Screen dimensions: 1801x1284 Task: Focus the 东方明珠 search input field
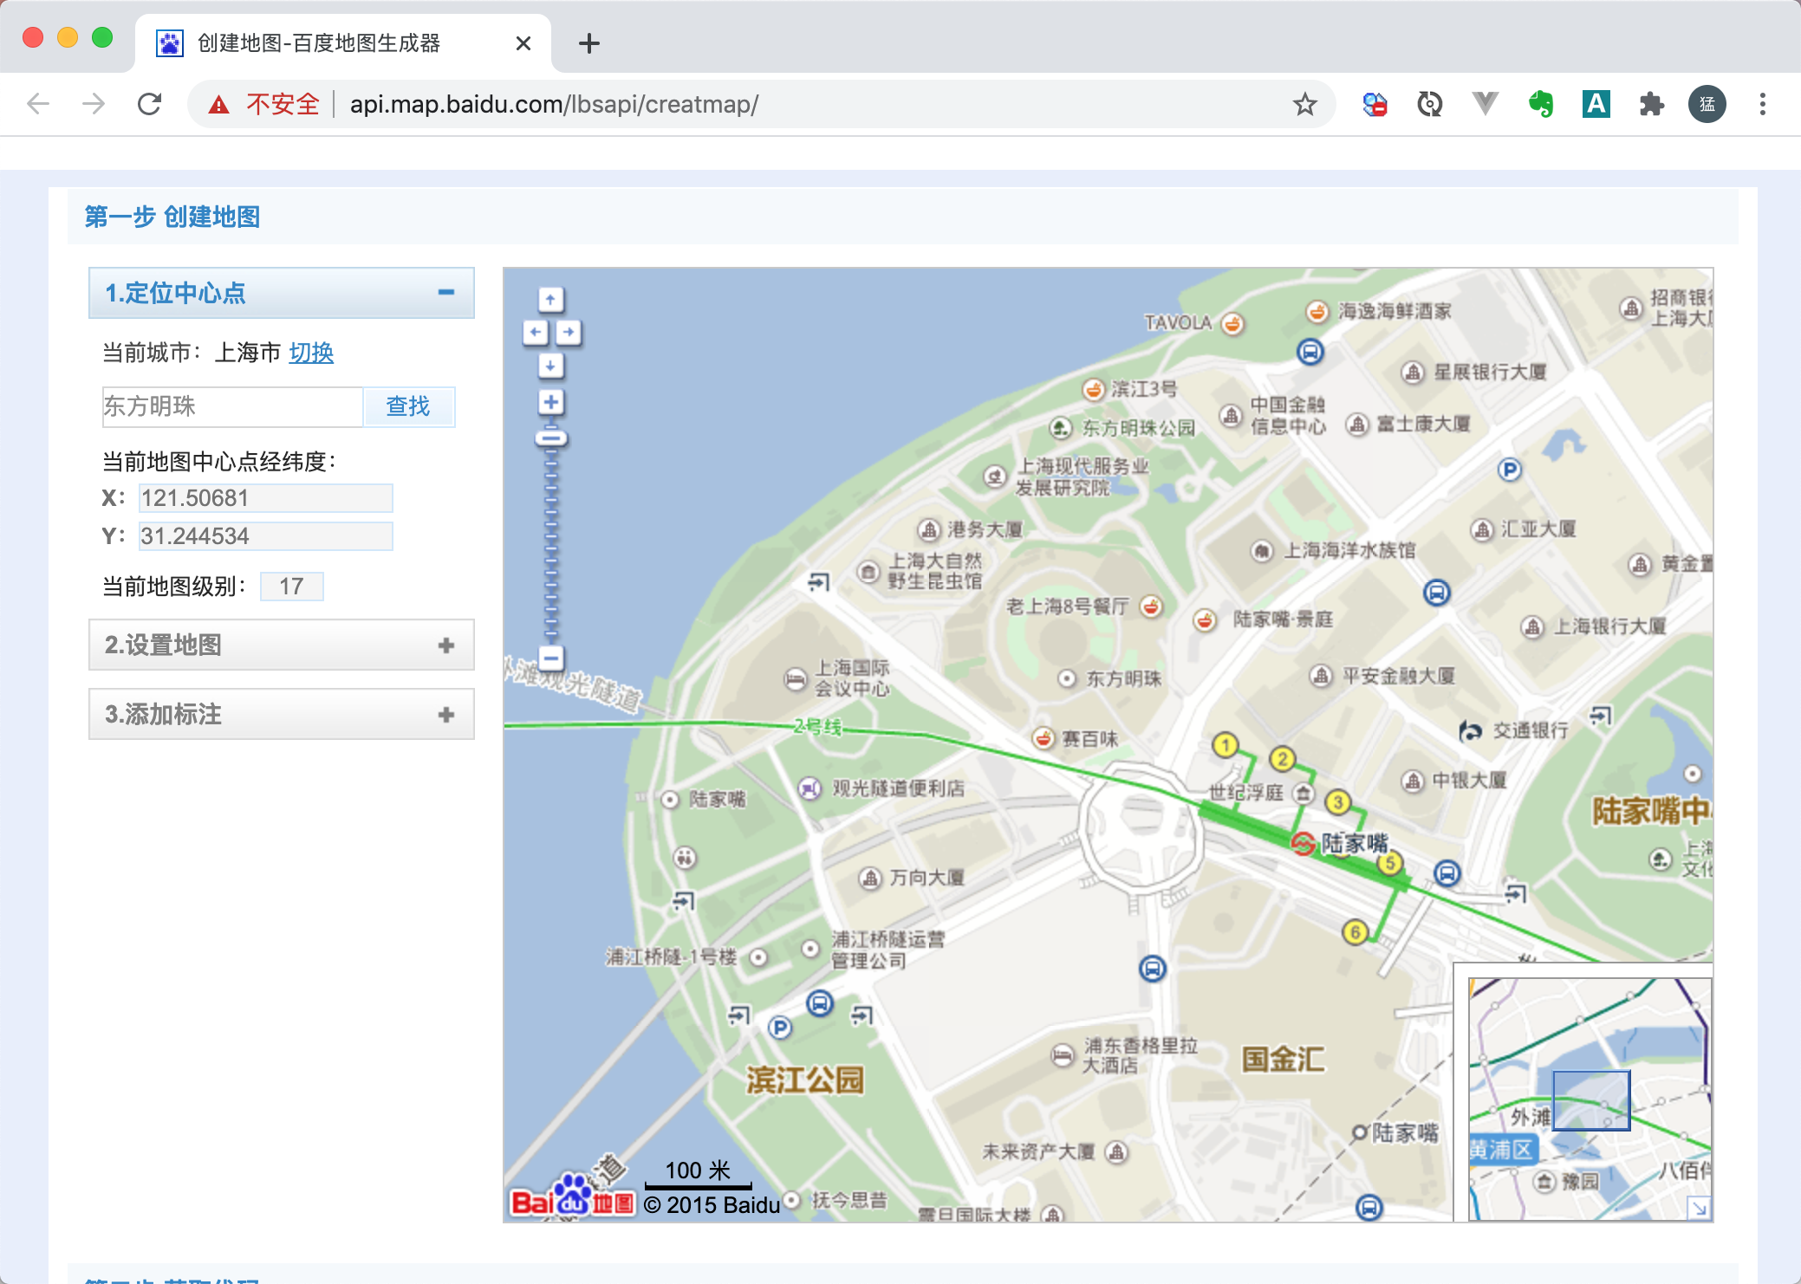(232, 406)
